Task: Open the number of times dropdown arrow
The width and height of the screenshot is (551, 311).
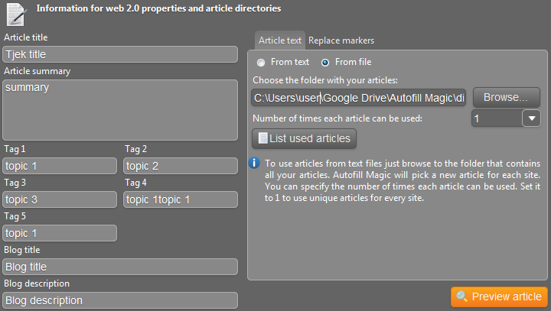Action: point(531,118)
